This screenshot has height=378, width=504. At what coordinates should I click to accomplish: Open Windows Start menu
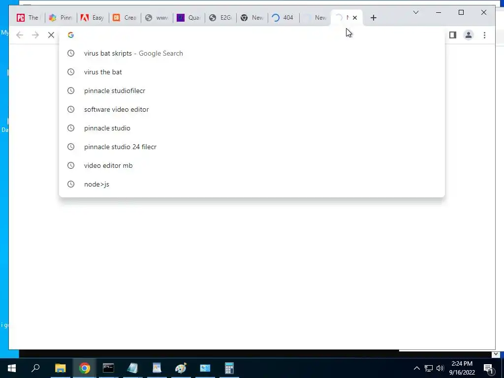pos(12,368)
